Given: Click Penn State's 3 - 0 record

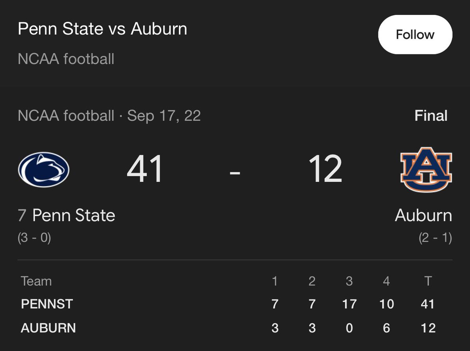Looking at the screenshot, I should (x=34, y=238).
